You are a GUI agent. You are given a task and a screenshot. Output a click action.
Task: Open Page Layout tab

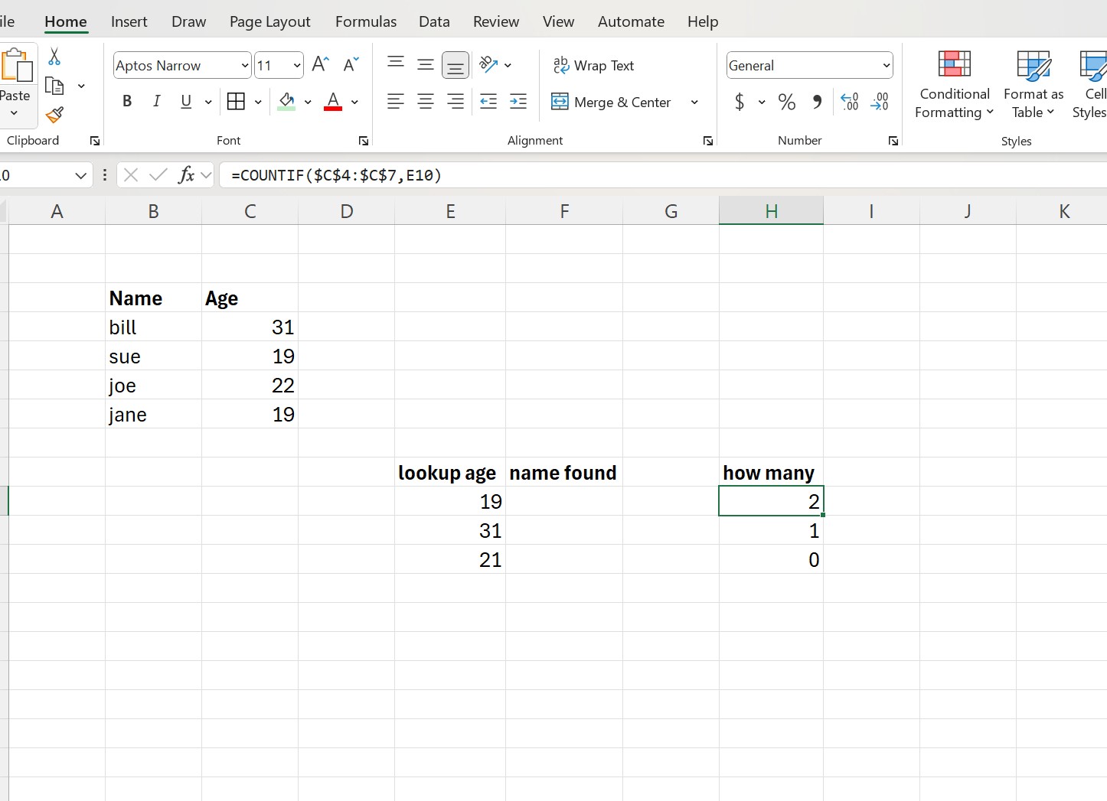coord(269,21)
